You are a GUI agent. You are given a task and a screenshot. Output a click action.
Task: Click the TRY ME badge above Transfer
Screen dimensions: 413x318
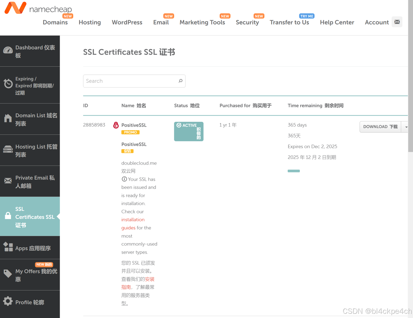point(307,16)
